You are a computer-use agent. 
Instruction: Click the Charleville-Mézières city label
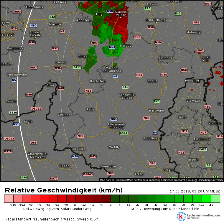pos(37,155)
